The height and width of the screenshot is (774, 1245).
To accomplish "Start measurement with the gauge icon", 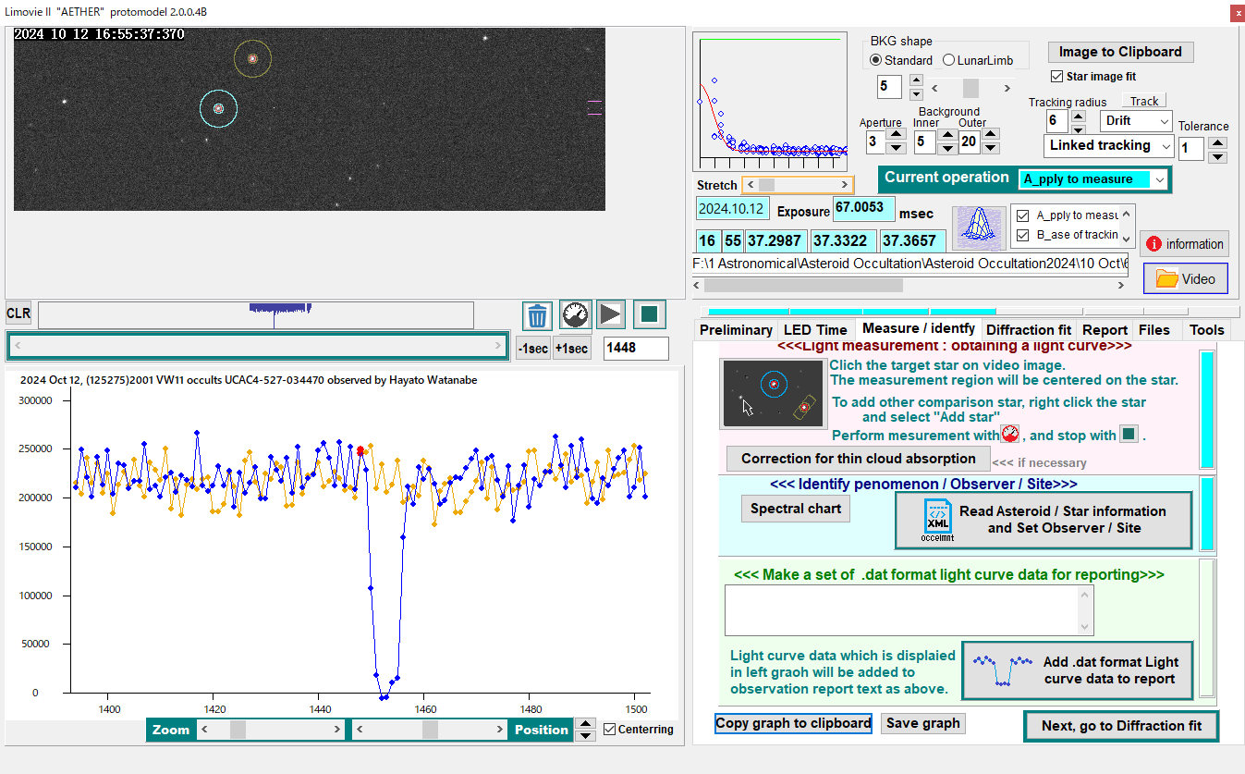I will pos(575,315).
